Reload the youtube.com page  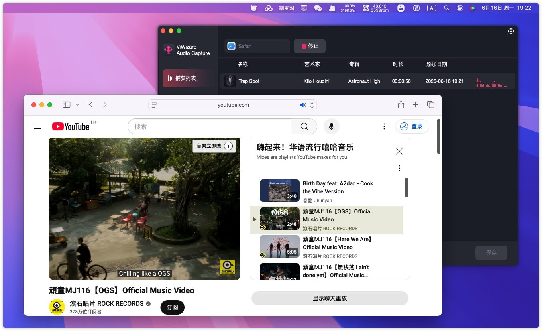(x=312, y=105)
